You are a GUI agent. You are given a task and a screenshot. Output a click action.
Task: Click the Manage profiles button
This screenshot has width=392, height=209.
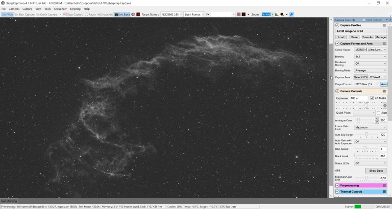[381, 37]
